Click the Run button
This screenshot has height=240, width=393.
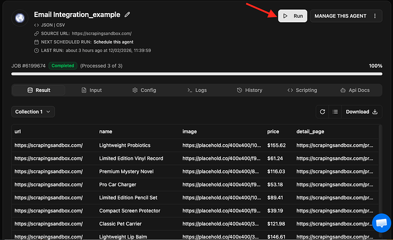tap(293, 16)
